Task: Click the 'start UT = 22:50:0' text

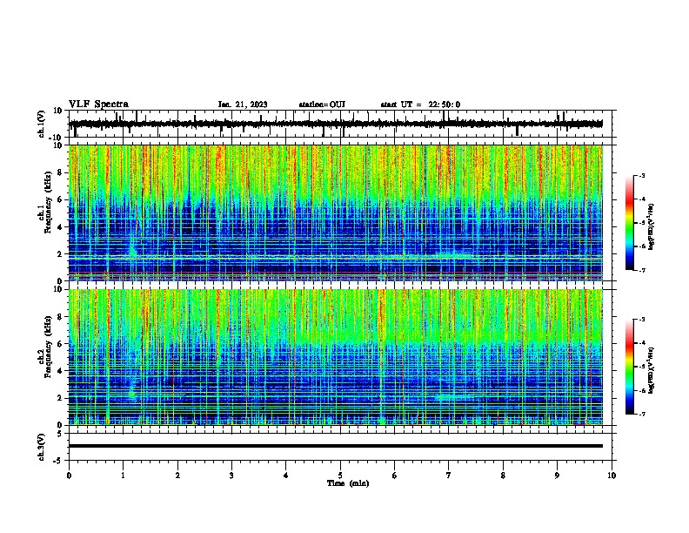Action: pyautogui.click(x=420, y=105)
